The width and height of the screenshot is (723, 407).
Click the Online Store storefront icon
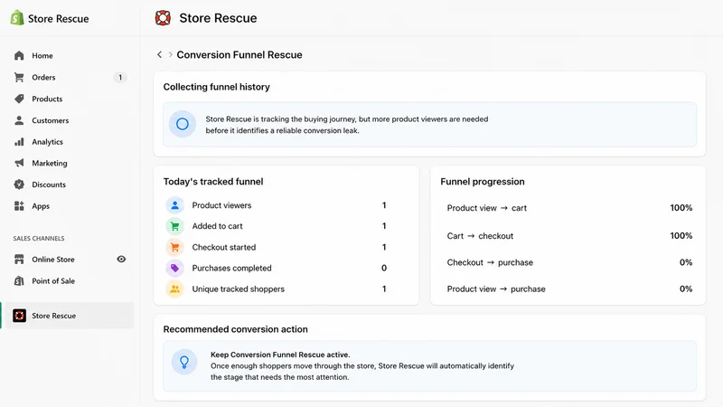pos(19,260)
